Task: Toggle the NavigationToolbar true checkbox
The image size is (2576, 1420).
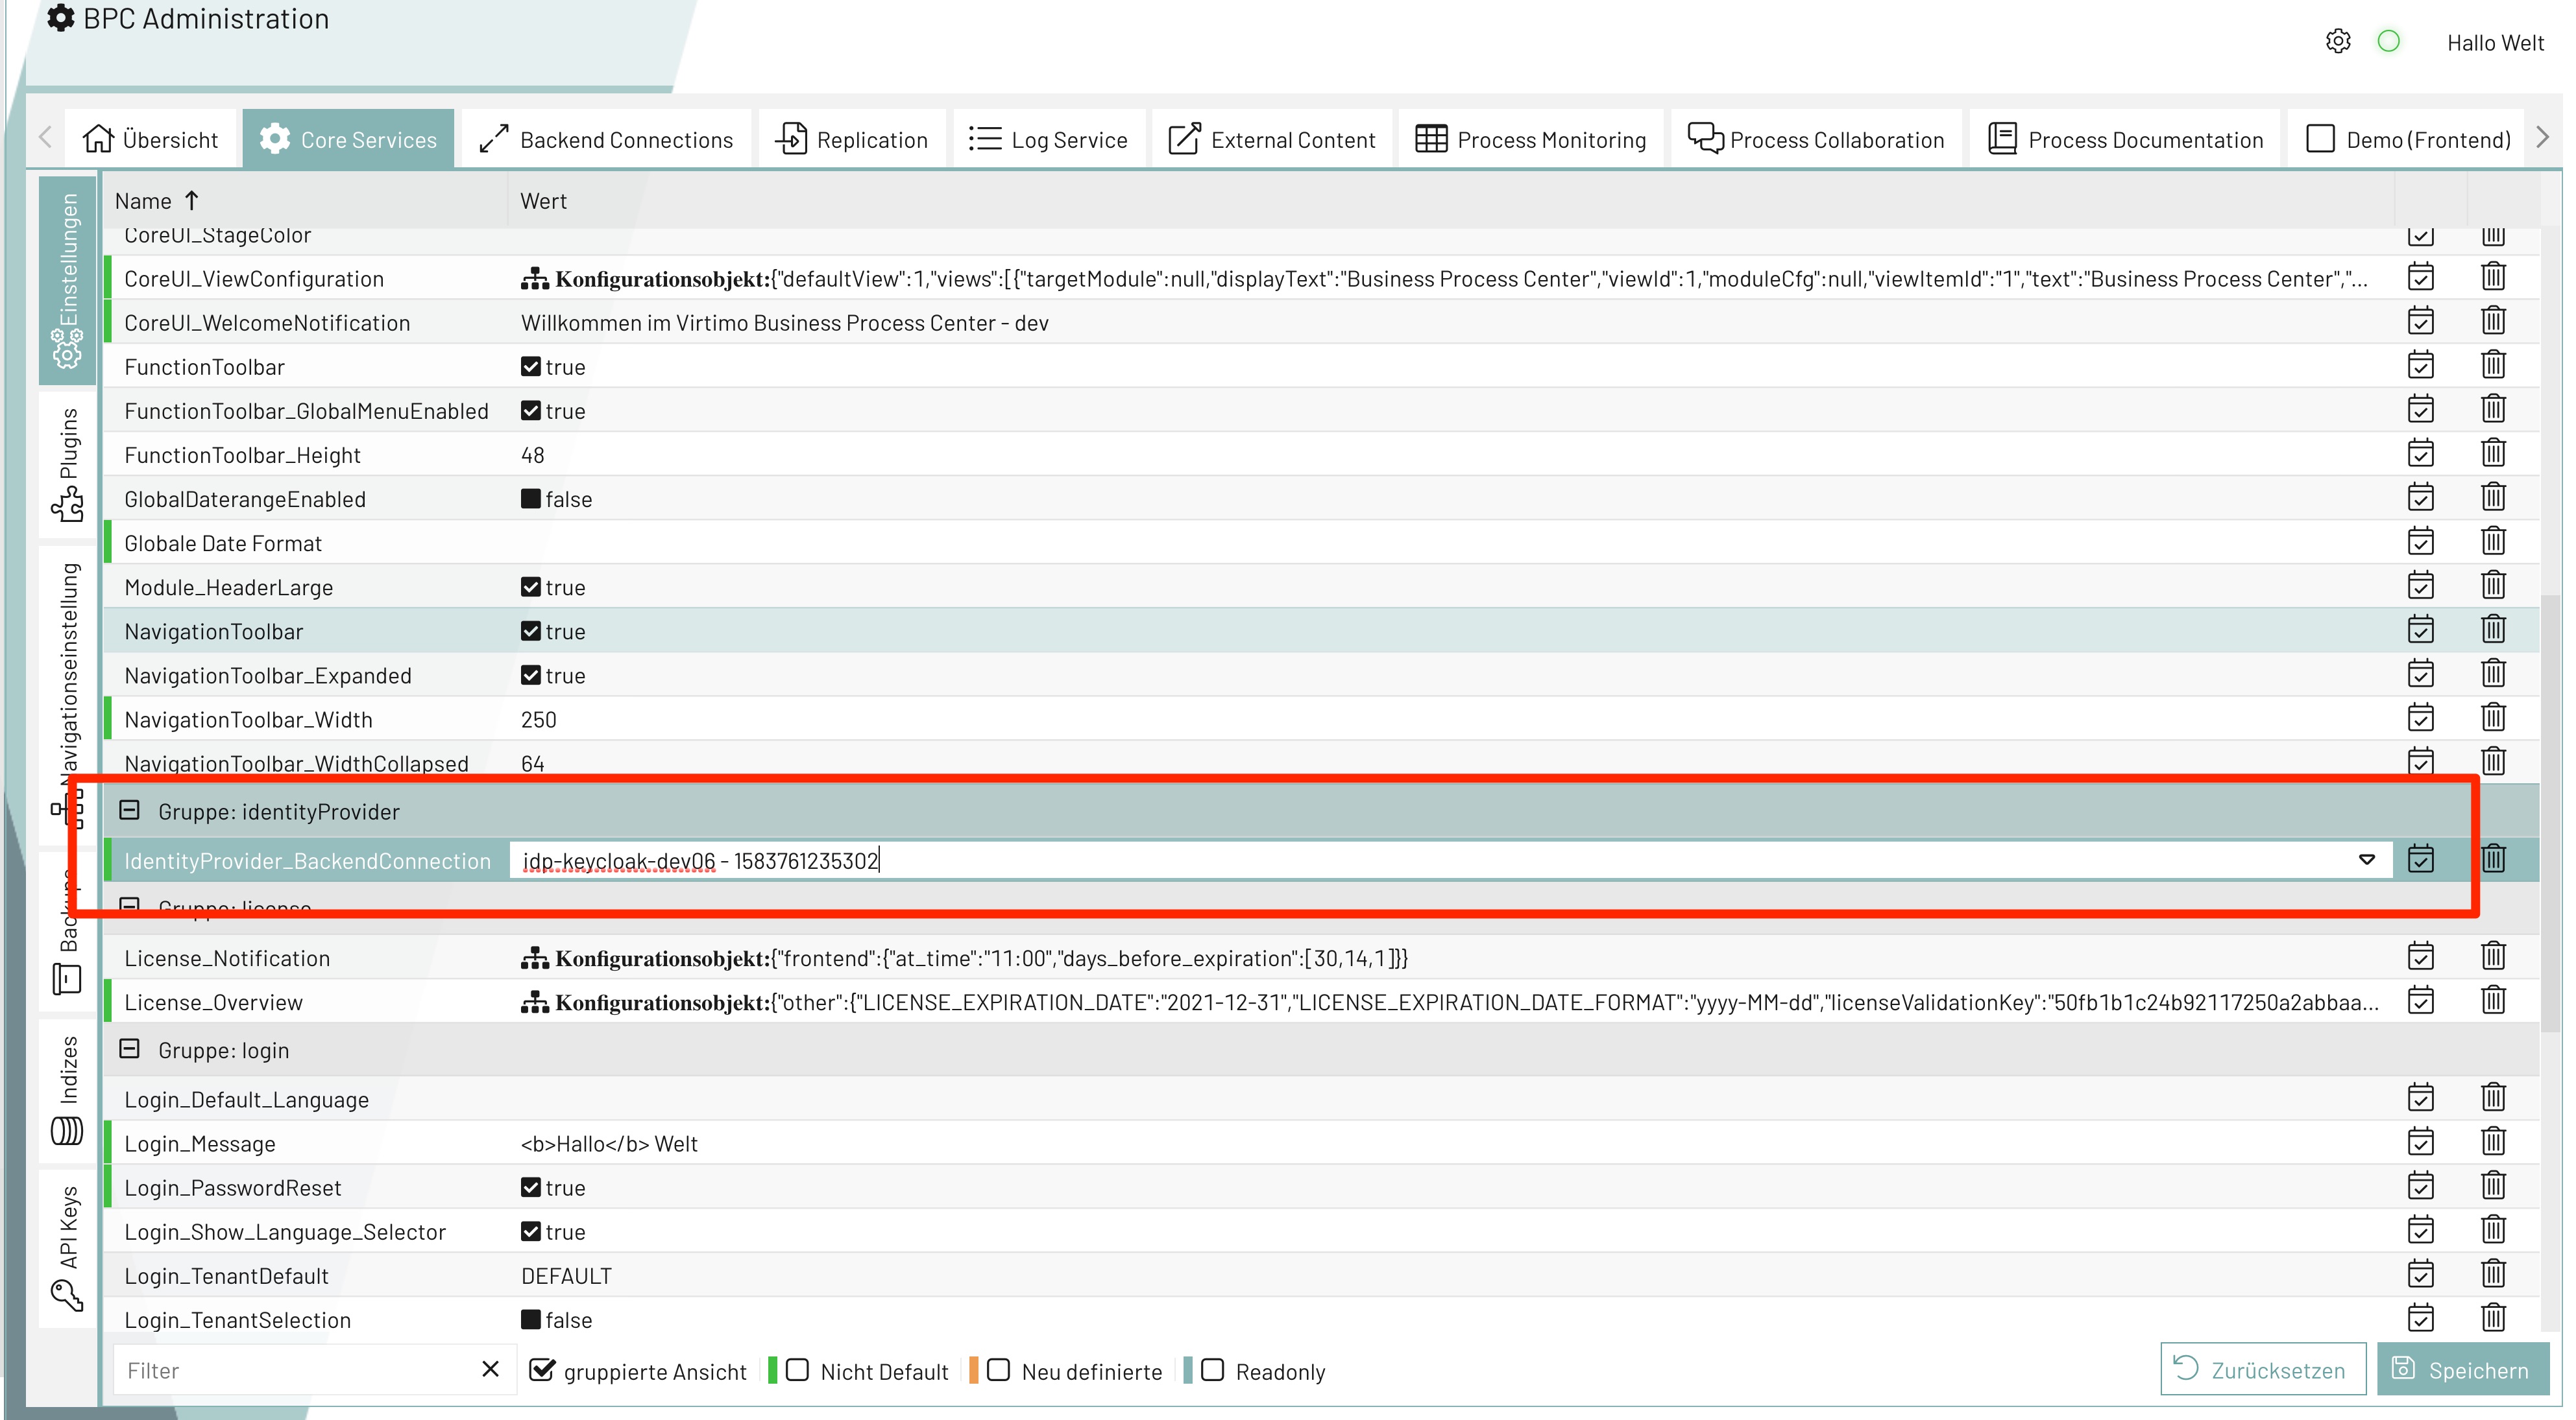Action: point(531,632)
